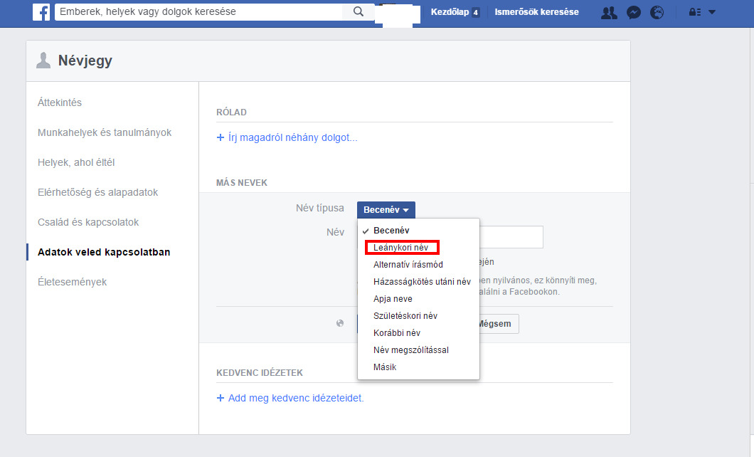Go to Kezdőlap home
Screen dimensions: 754x457
click(450, 12)
